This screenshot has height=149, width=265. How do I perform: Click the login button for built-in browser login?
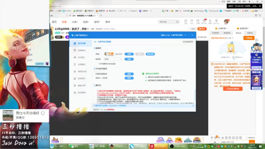129,74
